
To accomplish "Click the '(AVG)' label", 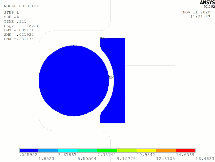I will 33,26.
